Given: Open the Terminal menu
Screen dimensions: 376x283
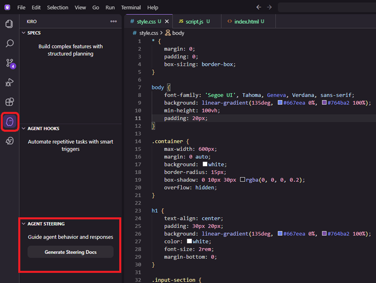Looking at the screenshot, I should (131, 7).
